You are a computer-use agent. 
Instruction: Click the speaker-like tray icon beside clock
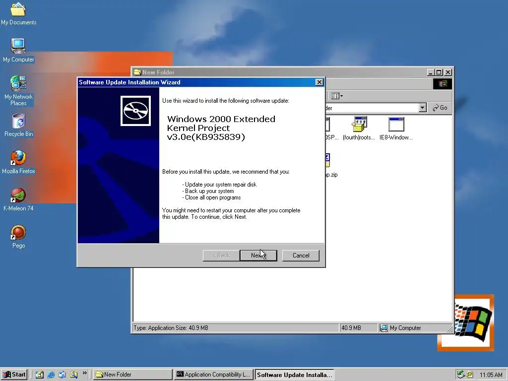[x=470, y=375]
